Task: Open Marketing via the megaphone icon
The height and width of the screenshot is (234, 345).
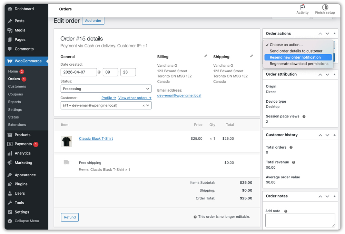Action: pyautogui.click(x=10, y=162)
